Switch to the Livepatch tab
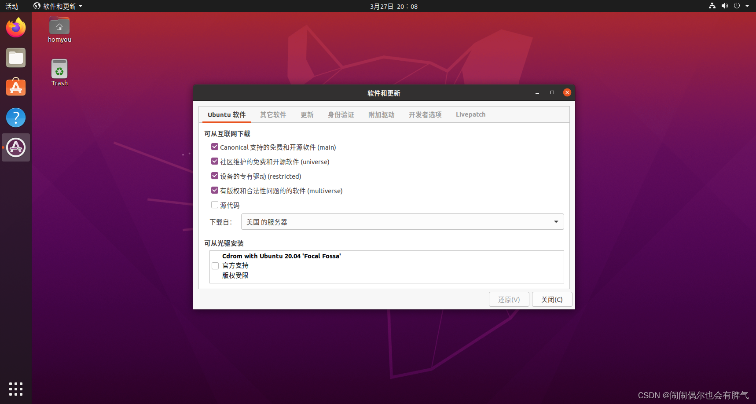 click(x=471, y=114)
